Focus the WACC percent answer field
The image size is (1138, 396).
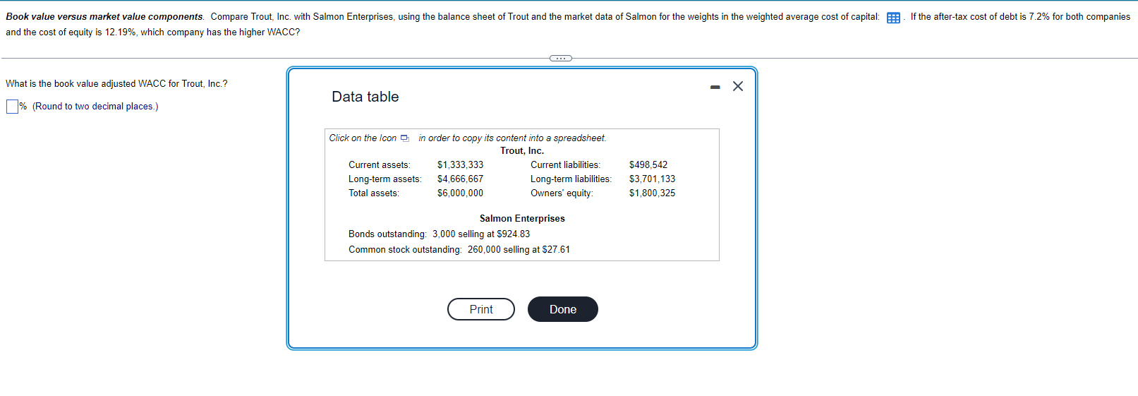pyautogui.click(x=12, y=107)
